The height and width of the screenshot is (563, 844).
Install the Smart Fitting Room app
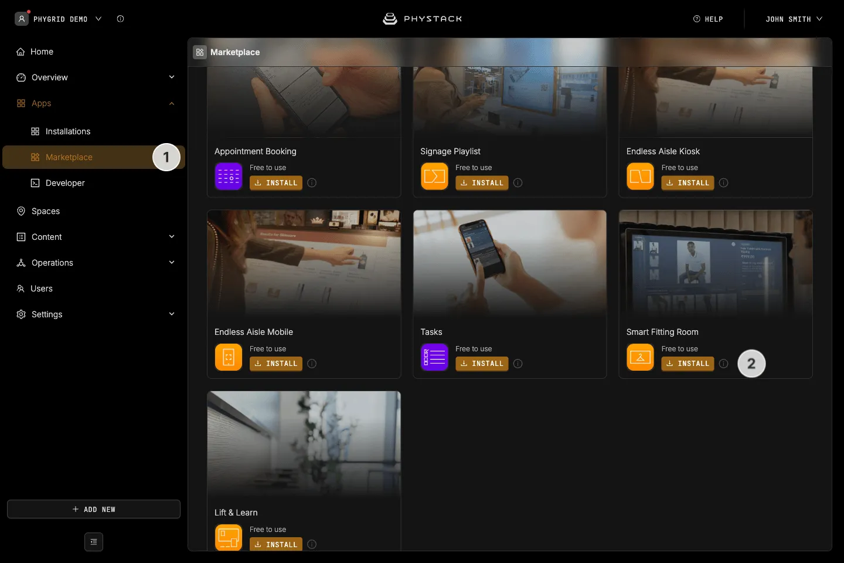coord(688,364)
